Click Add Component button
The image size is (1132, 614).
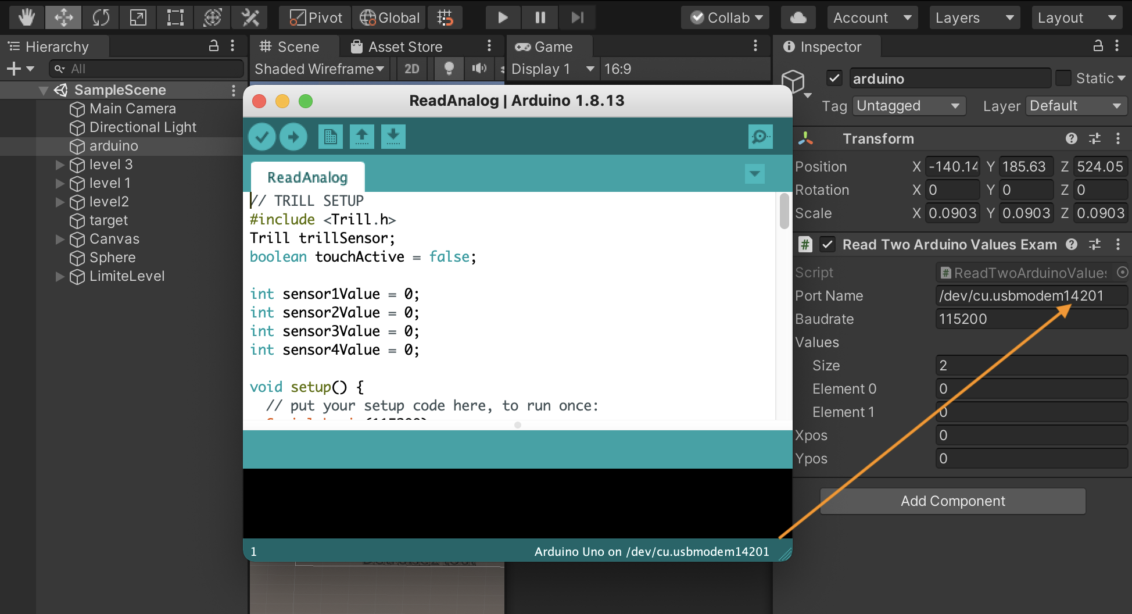[x=953, y=501]
